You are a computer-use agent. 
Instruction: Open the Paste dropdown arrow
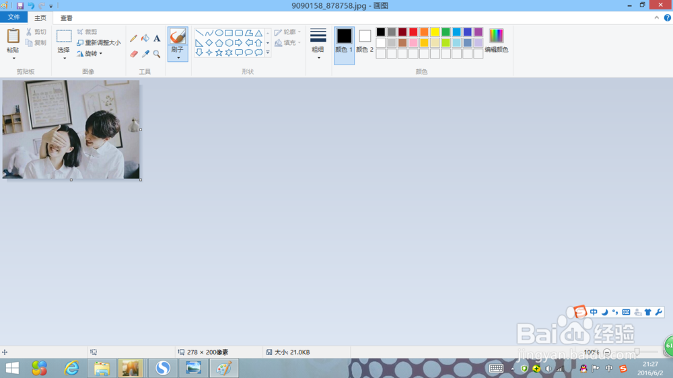(13, 58)
